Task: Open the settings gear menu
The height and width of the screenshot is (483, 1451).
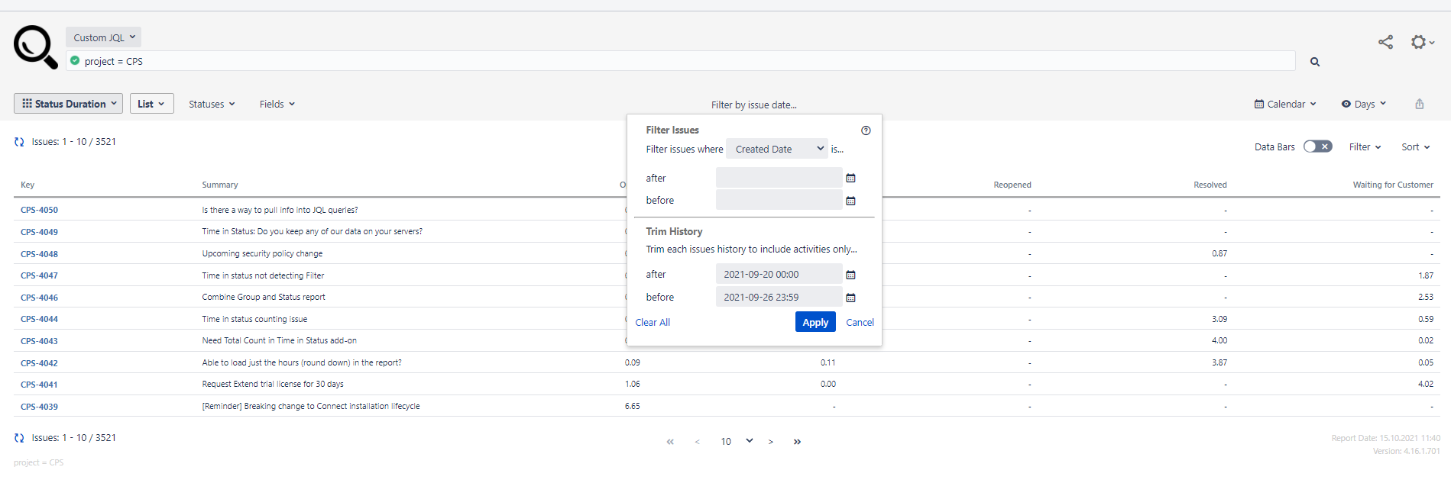Action: [x=1420, y=42]
